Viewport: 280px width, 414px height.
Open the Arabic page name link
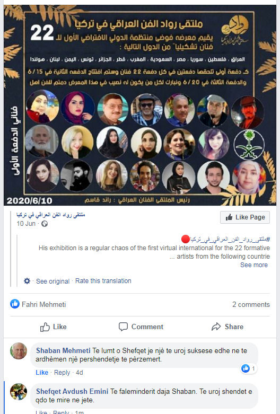tap(51, 215)
